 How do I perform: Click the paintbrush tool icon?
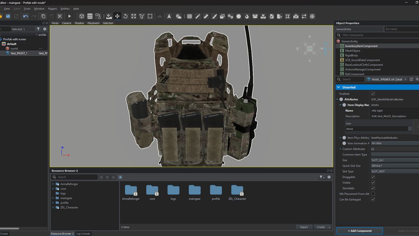coord(214,16)
